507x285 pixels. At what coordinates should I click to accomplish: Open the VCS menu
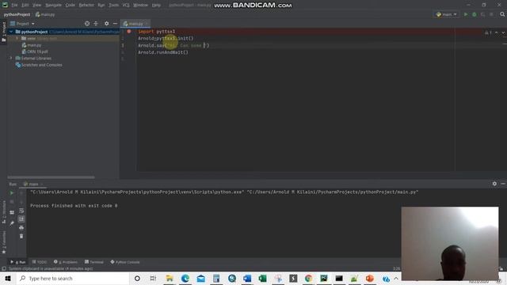point(126,6)
